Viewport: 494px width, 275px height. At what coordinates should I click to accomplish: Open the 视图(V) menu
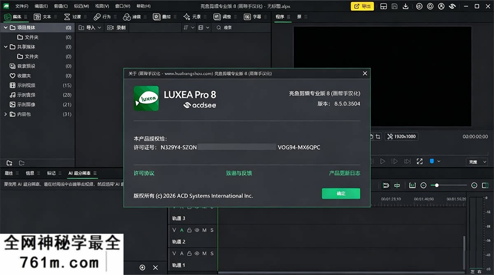tap(102, 6)
